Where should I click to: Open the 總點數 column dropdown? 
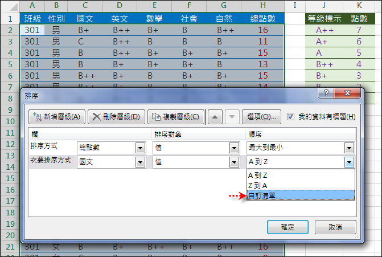[x=140, y=148]
